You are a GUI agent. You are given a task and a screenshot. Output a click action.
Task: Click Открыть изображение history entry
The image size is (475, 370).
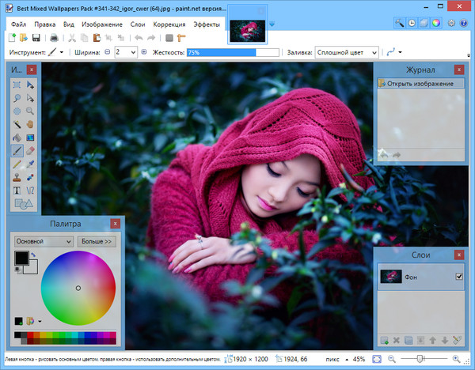[420, 84]
